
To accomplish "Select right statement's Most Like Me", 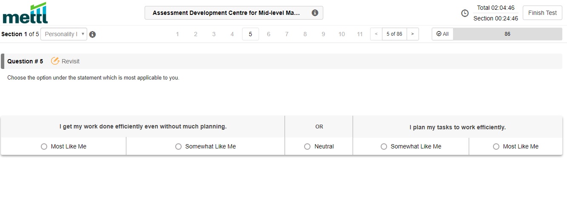I will (496, 146).
